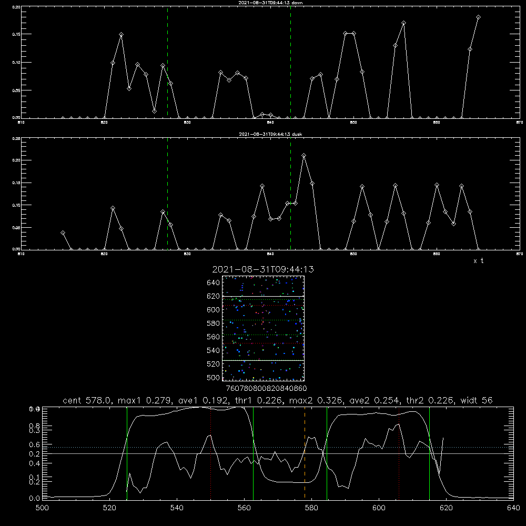Click the highest diamond peak in dusk plot
This screenshot has width=526, height=526.
[x=304, y=156]
